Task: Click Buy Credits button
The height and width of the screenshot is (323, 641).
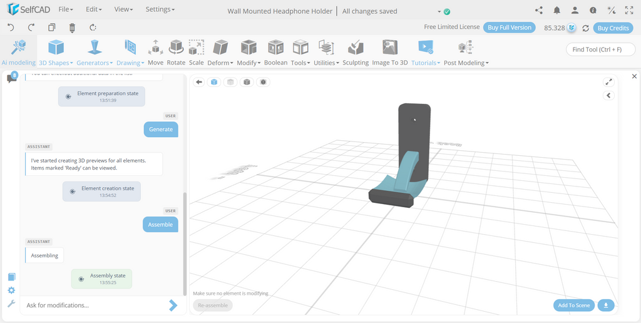Action: point(613,28)
